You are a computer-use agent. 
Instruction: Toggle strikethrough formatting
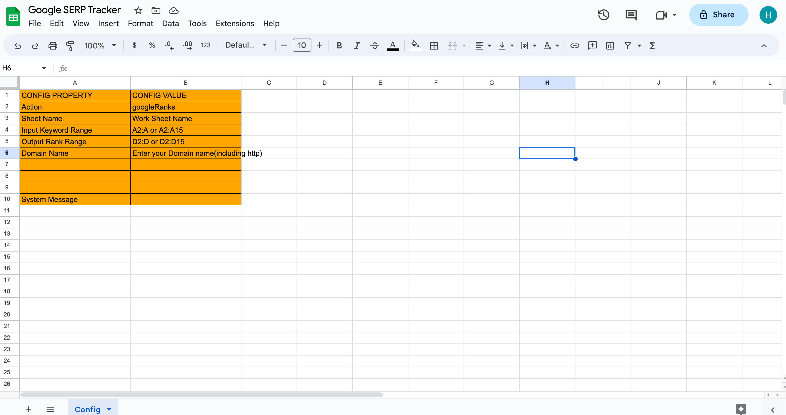(375, 46)
